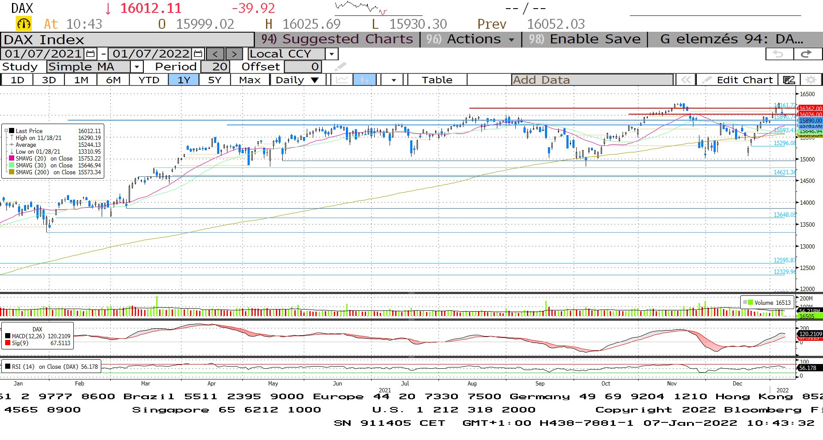Viewport: 823px width, 440px height.
Task: Click the yellow gauge icon under DAX
Action: [x=24, y=24]
